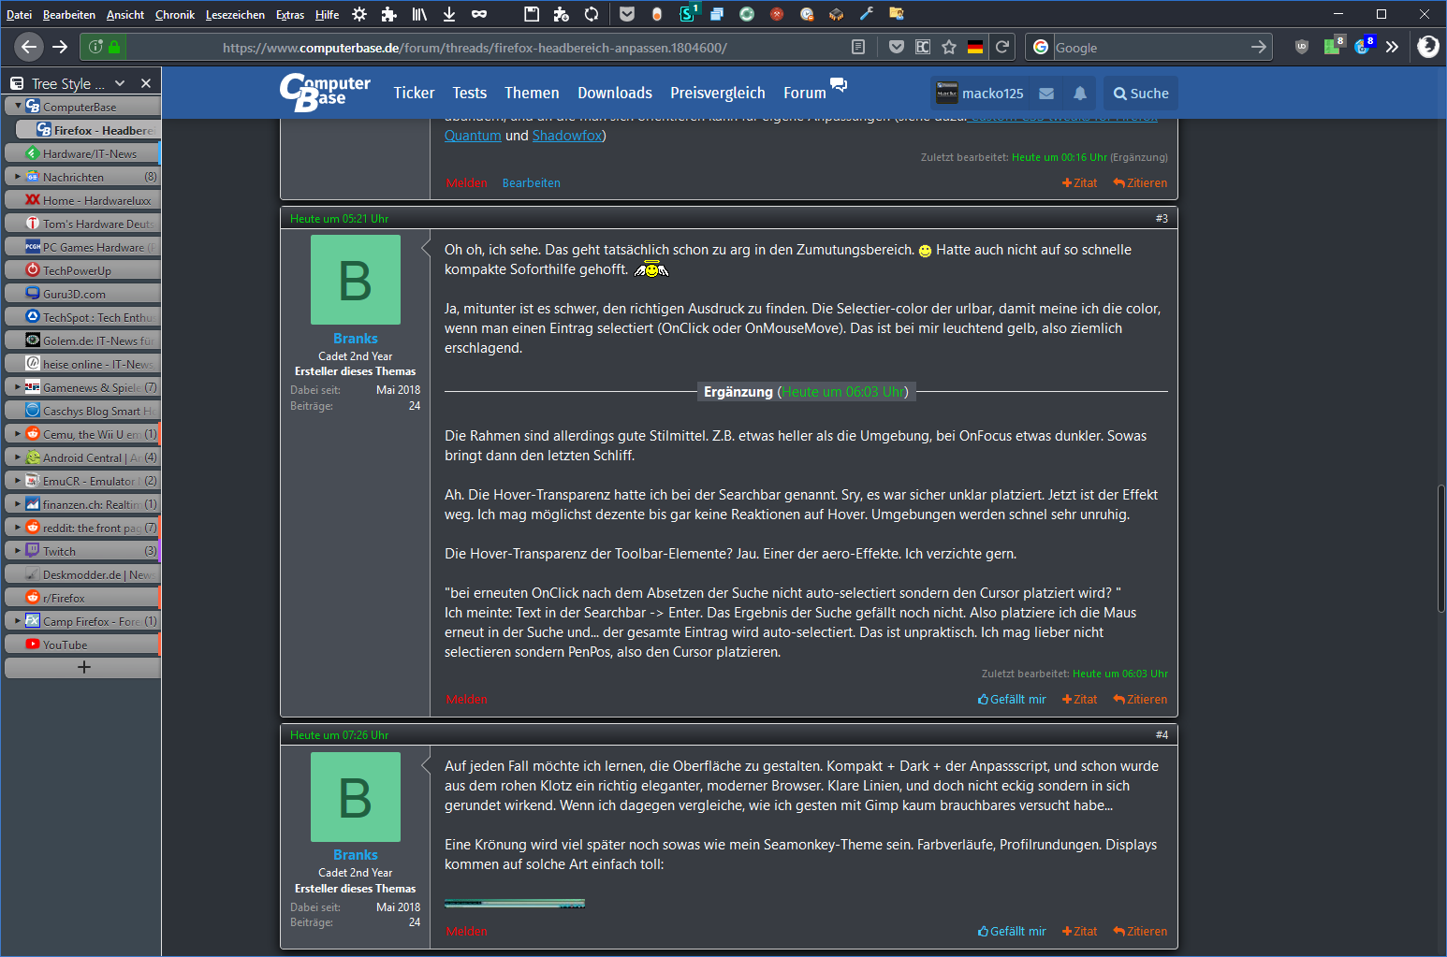
Task: Expand the Nachrichten tab group
Action: coord(18,176)
